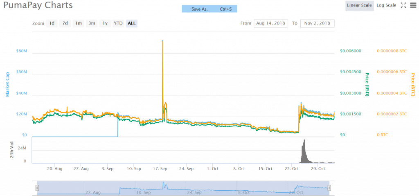Edit the From date field
Screen dimensions: 419x196
point(270,23)
